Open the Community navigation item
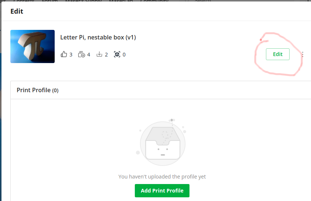Viewport: 311px width, 201px height. (154, 1)
